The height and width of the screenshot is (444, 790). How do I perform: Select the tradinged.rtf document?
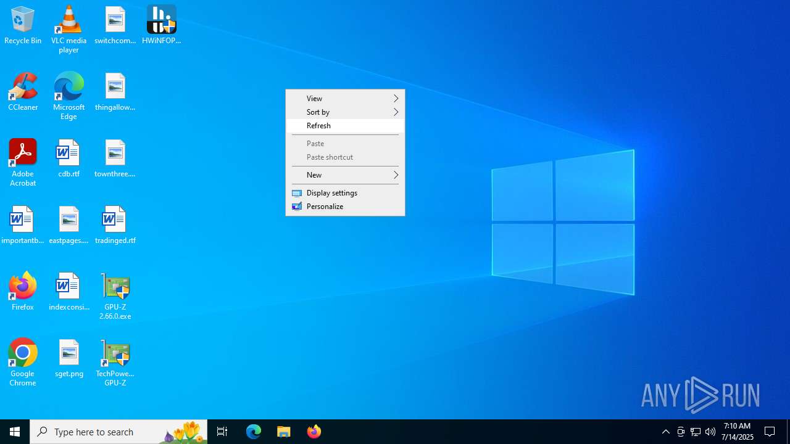[115, 226]
